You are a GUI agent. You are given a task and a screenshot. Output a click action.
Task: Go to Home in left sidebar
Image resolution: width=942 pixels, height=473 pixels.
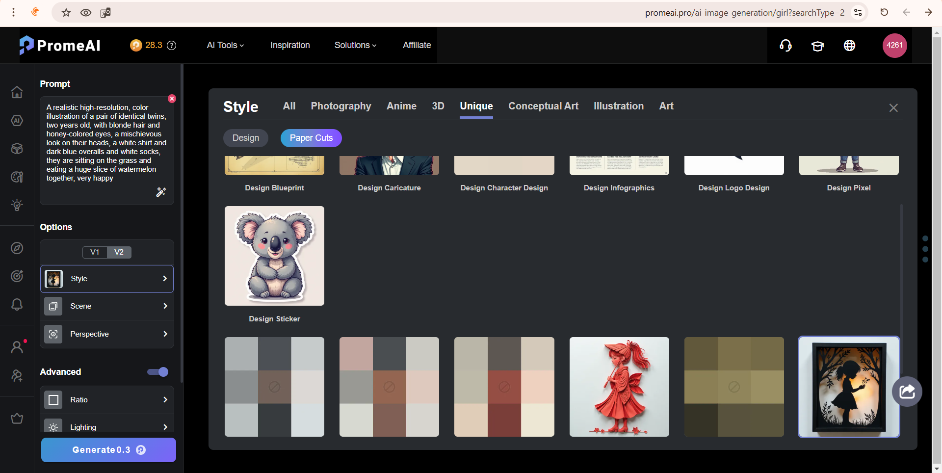(x=17, y=92)
